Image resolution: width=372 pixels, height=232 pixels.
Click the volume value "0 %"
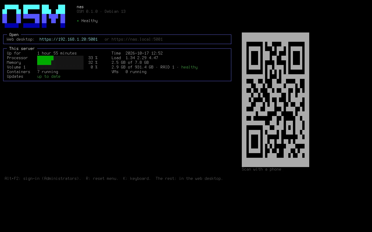click(94, 67)
